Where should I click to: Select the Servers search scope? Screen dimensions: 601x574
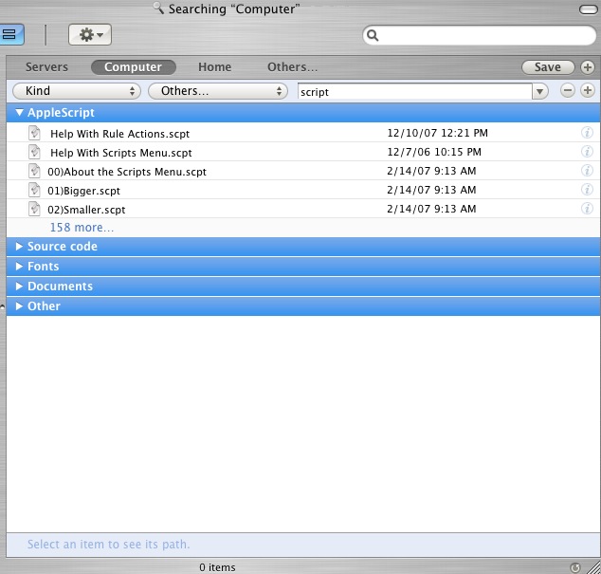click(x=46, y=66)
